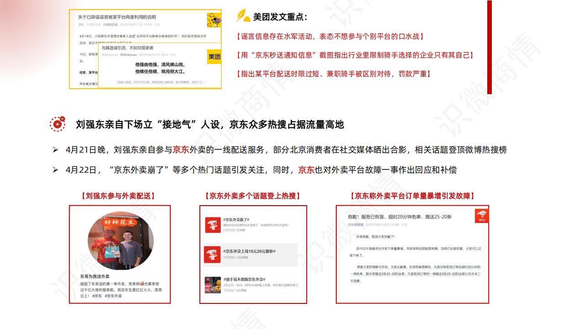Click the arrow bullet before 4月21日晚
This screenshot has height=329, width=584.
pos(55,149)
